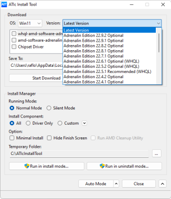Expand the Auto Mode arrow menu
This screenshot has width=171, height=199.
pos(116,184)
